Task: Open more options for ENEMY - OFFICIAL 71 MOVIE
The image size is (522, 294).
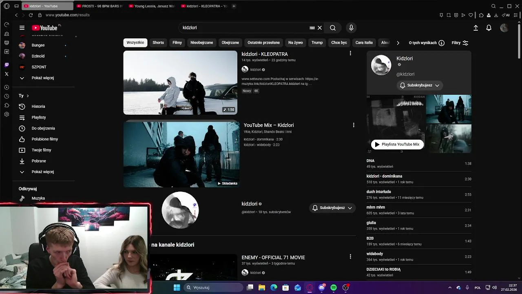Action: click(x=350, y=257)
